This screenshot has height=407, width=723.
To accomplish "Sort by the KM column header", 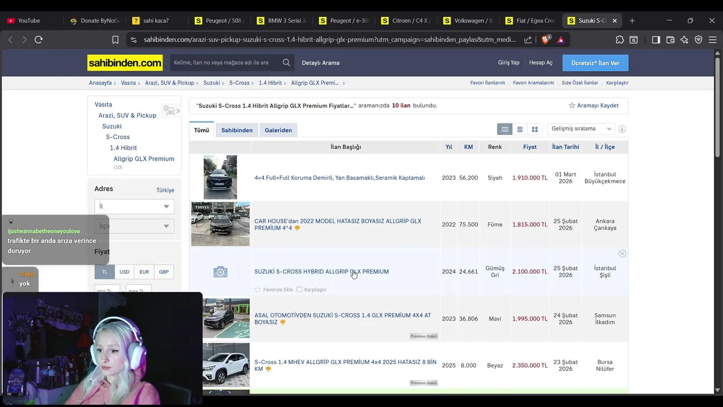I will (468, 147).
